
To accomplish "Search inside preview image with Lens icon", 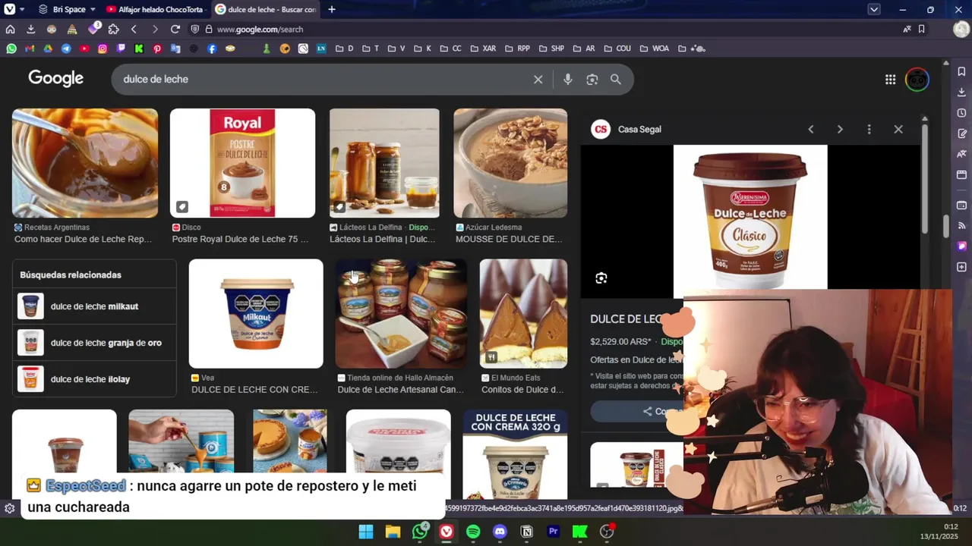I will 601,278.
